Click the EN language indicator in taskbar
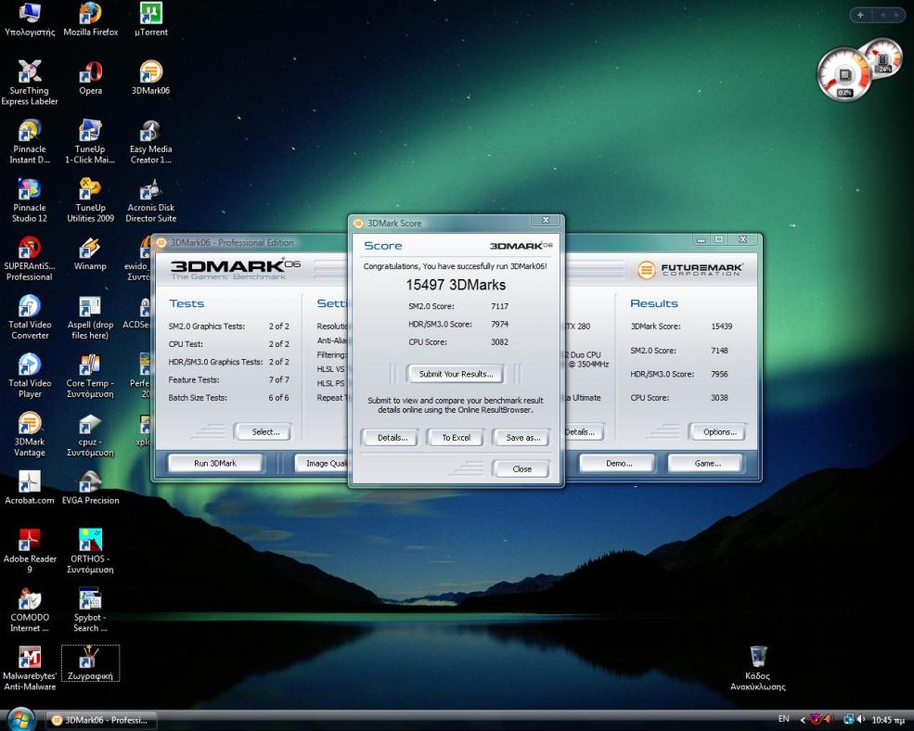 tap(783, 719)
